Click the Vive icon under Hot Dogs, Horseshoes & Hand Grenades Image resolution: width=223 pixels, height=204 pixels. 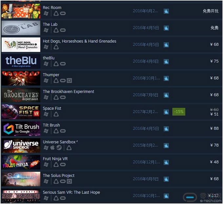(x=56, y=47)
